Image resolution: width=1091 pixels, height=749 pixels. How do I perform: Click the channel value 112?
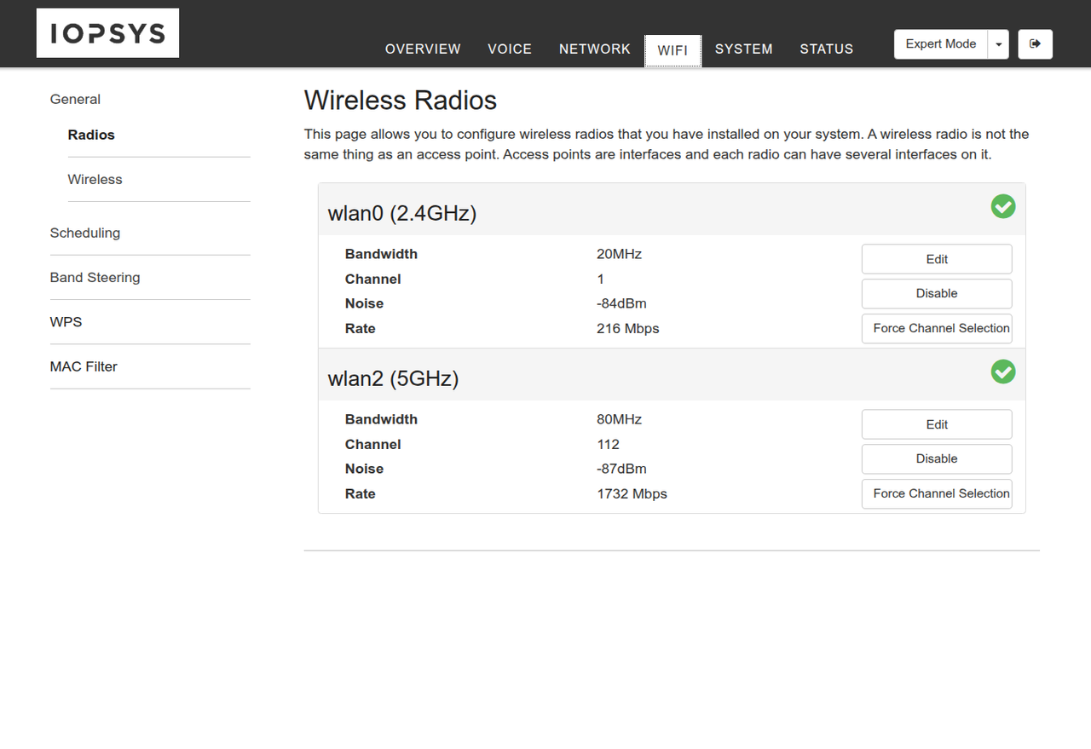[x=609, y=444]
